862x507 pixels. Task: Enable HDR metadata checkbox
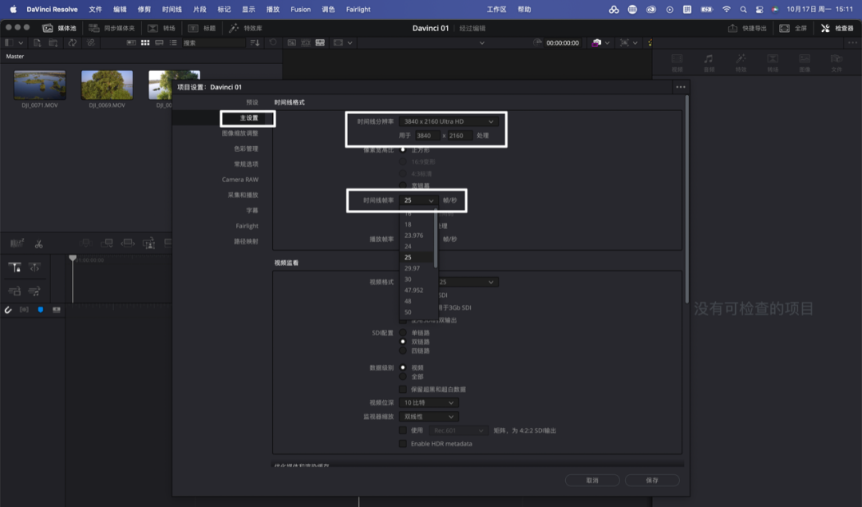pyautogui.click(x=403, y=444)
